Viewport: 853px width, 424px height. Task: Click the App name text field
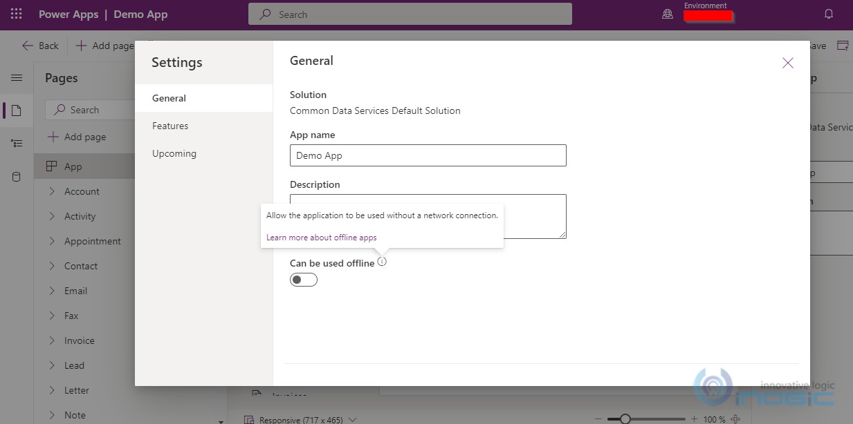coord(428,155)
